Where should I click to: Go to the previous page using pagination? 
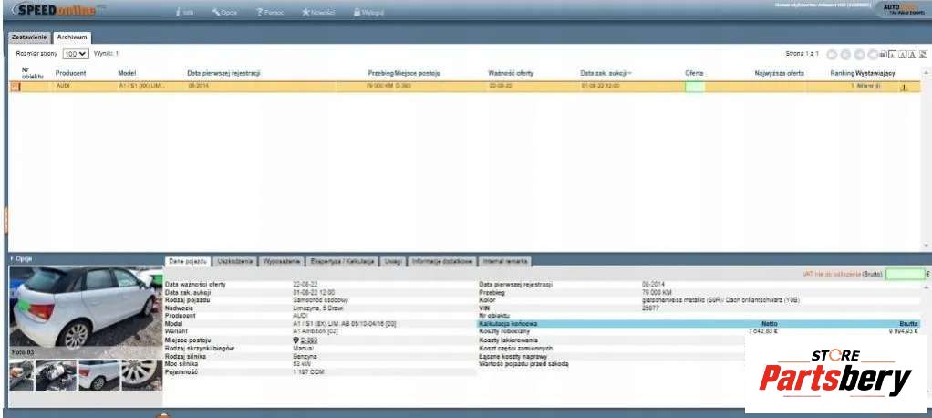click(x=845, y=54)
